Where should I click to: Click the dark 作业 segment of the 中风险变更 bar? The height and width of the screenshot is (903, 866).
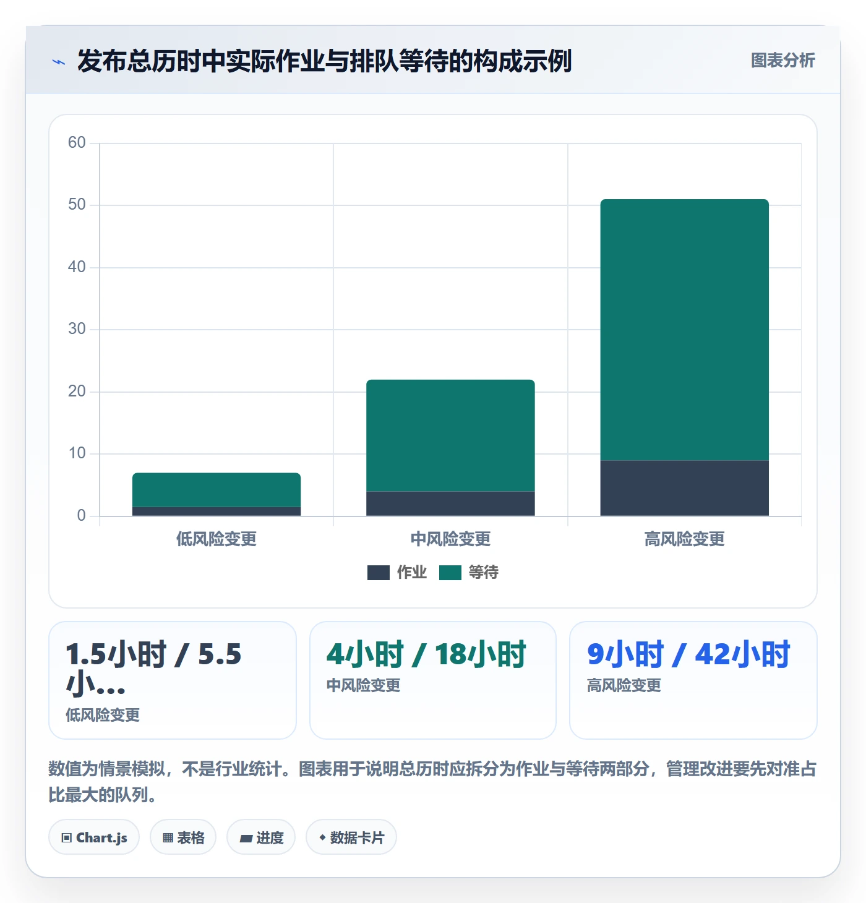[450, 503]
